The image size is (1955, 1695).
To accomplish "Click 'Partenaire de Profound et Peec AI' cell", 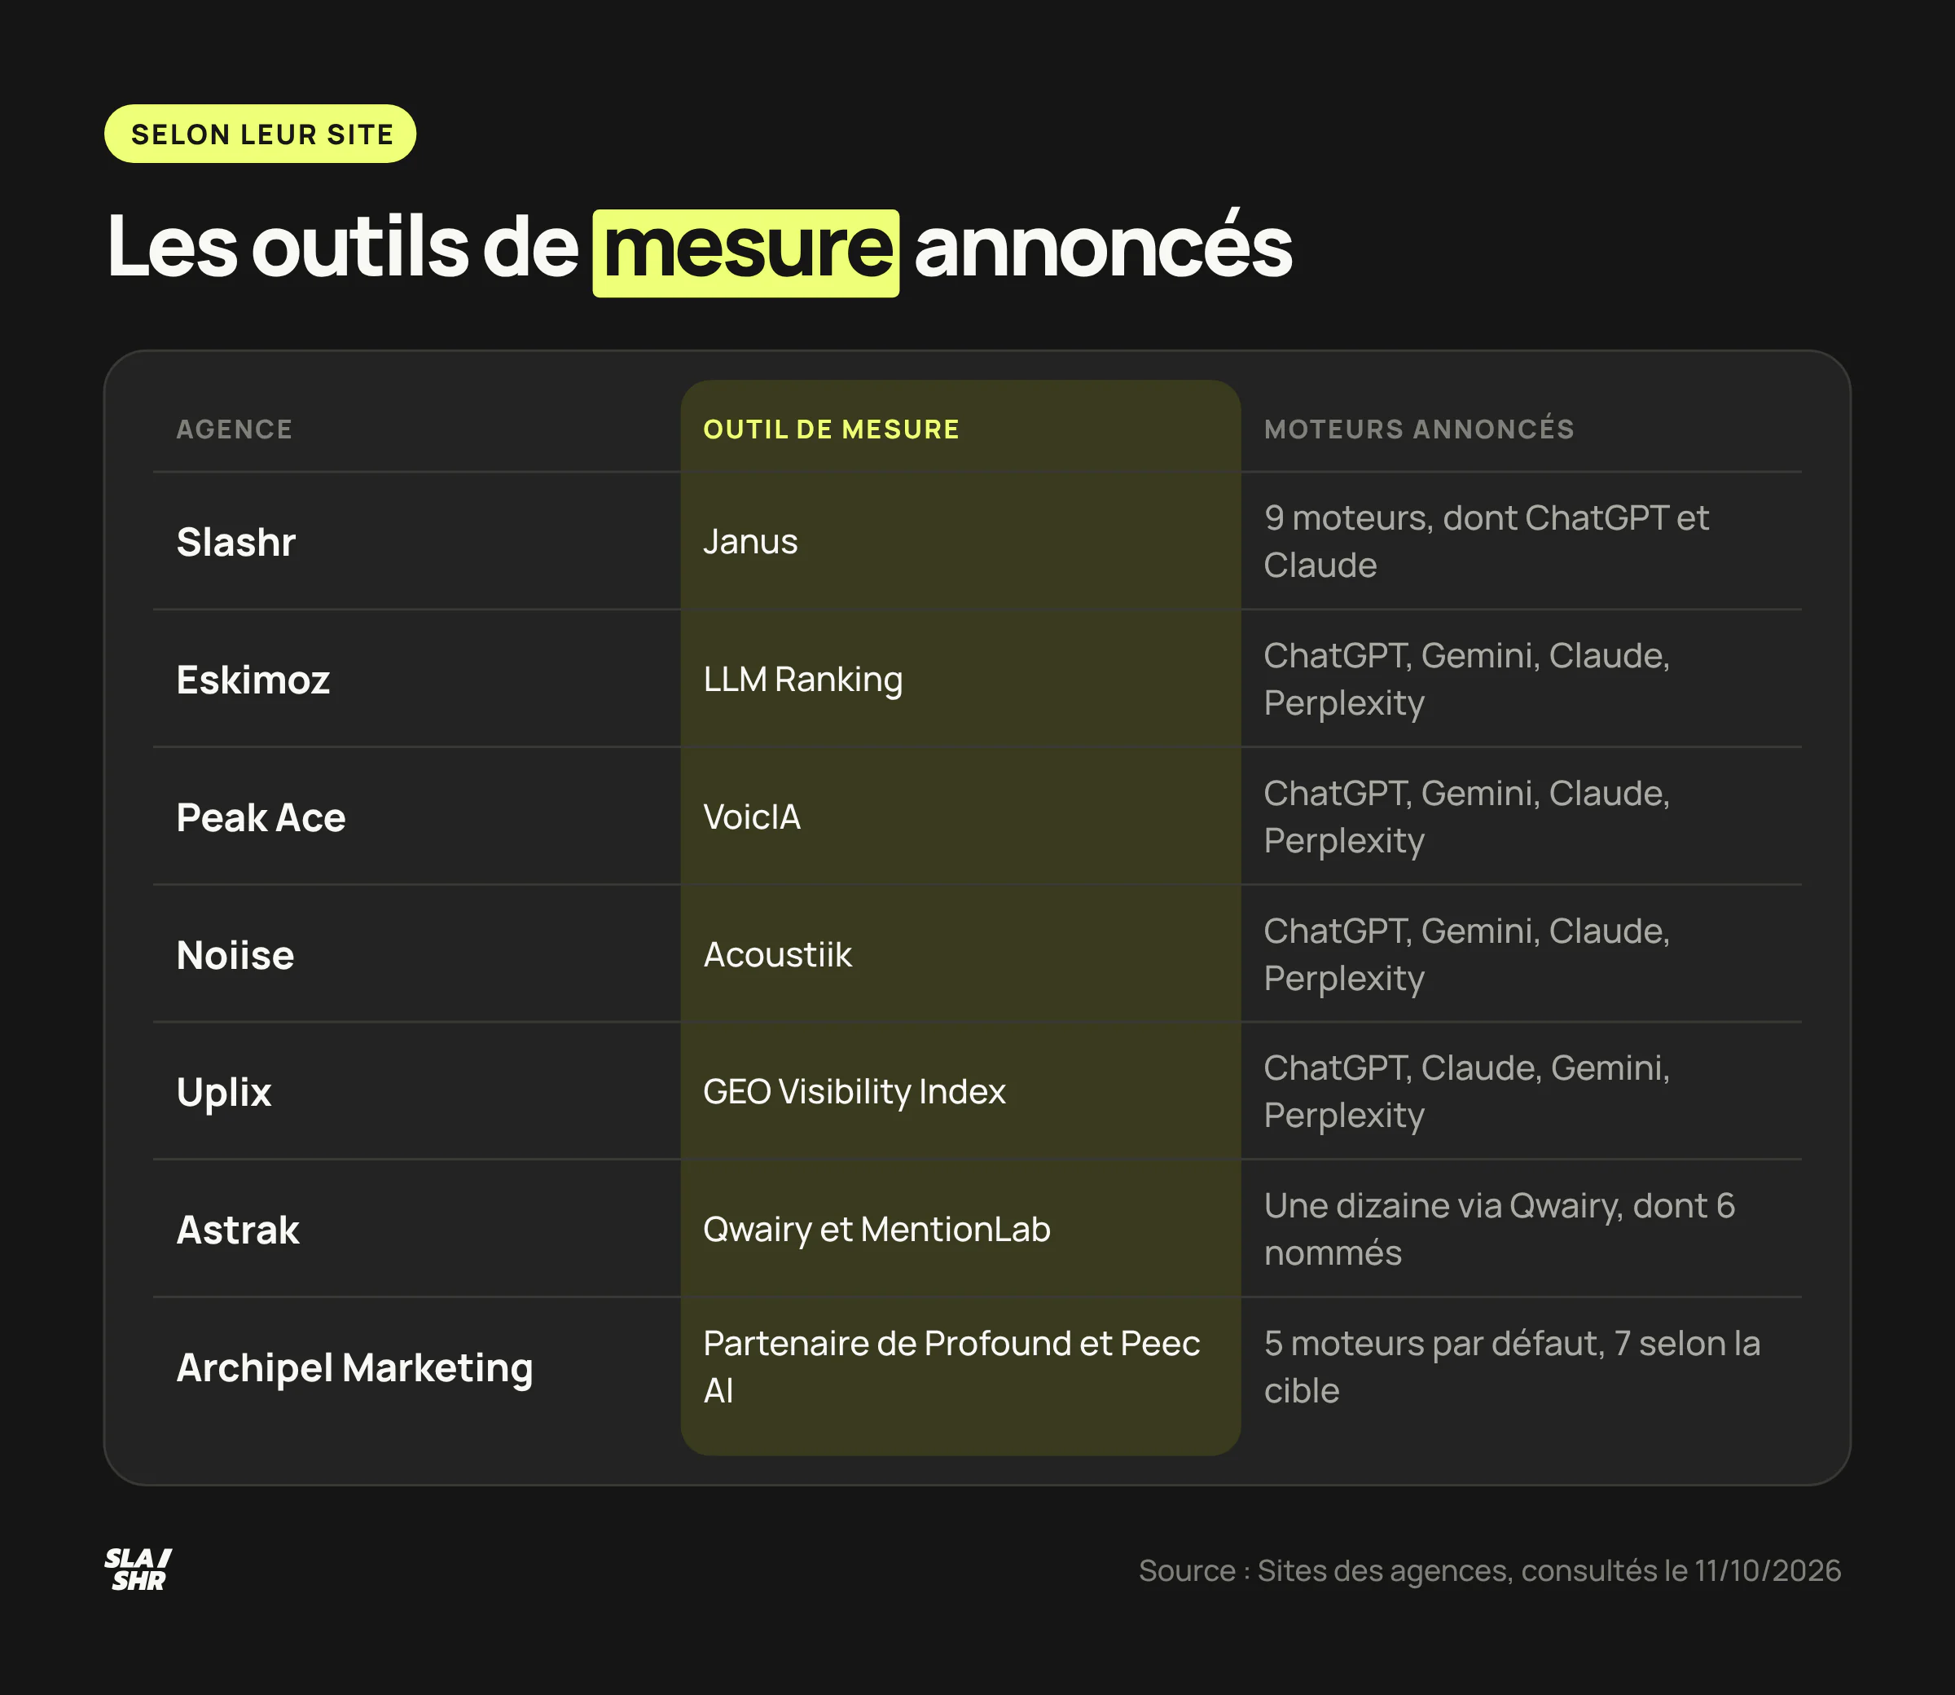I will point(951,1367).
